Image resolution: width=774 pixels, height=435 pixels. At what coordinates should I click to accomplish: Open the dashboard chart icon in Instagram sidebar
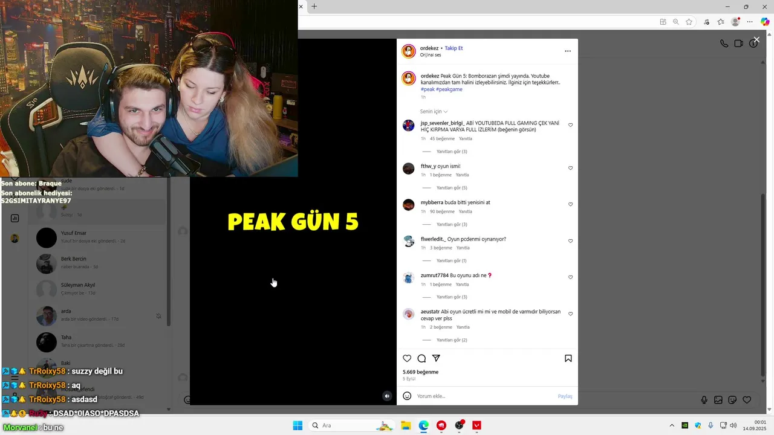(x=15, y=218)
